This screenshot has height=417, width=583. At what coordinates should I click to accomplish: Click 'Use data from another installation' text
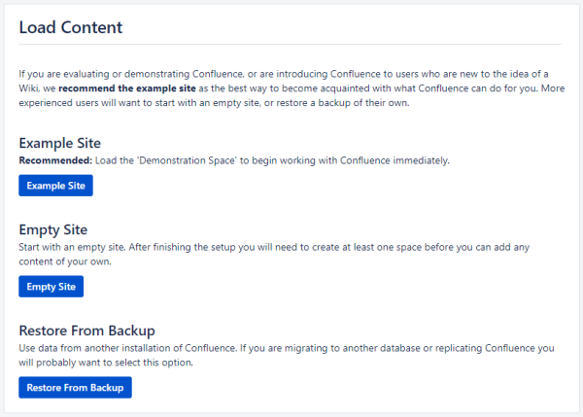tap(107, 348)
